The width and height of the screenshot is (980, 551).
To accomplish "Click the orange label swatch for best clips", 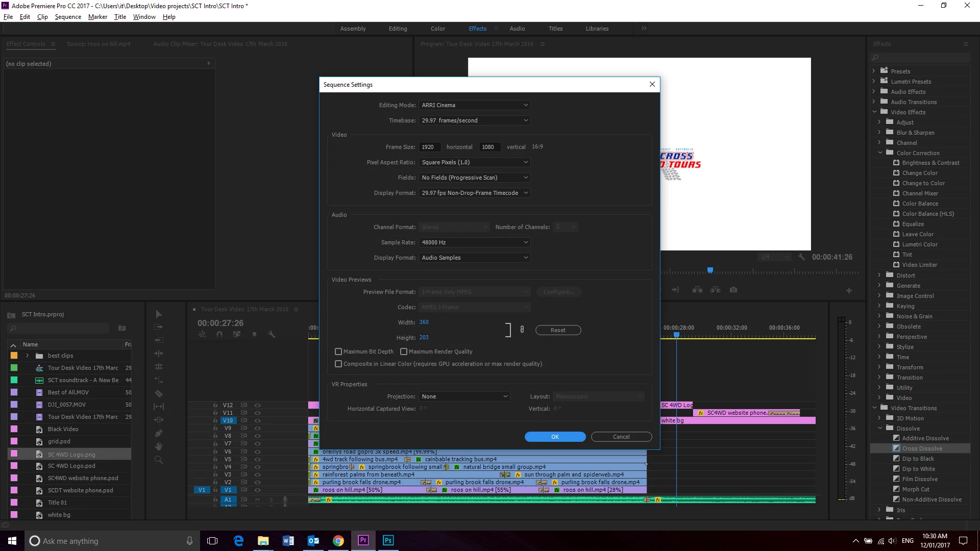I will point(14,356).
